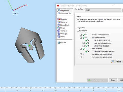
Task: Go to the Noise Shells page
Action: 65,25
